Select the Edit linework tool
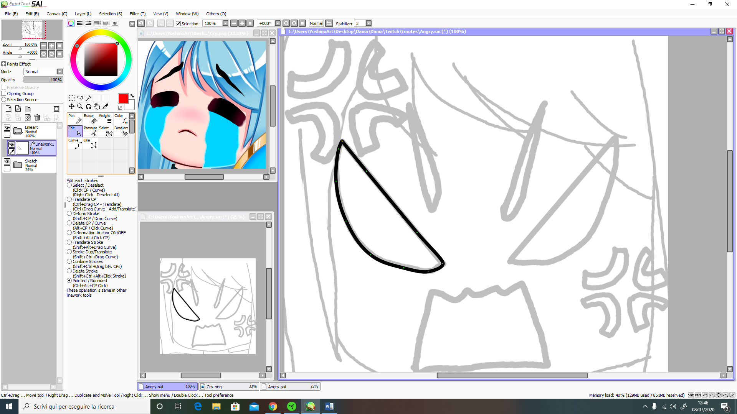This screenshot has height=414, width=737. point(75,131)
